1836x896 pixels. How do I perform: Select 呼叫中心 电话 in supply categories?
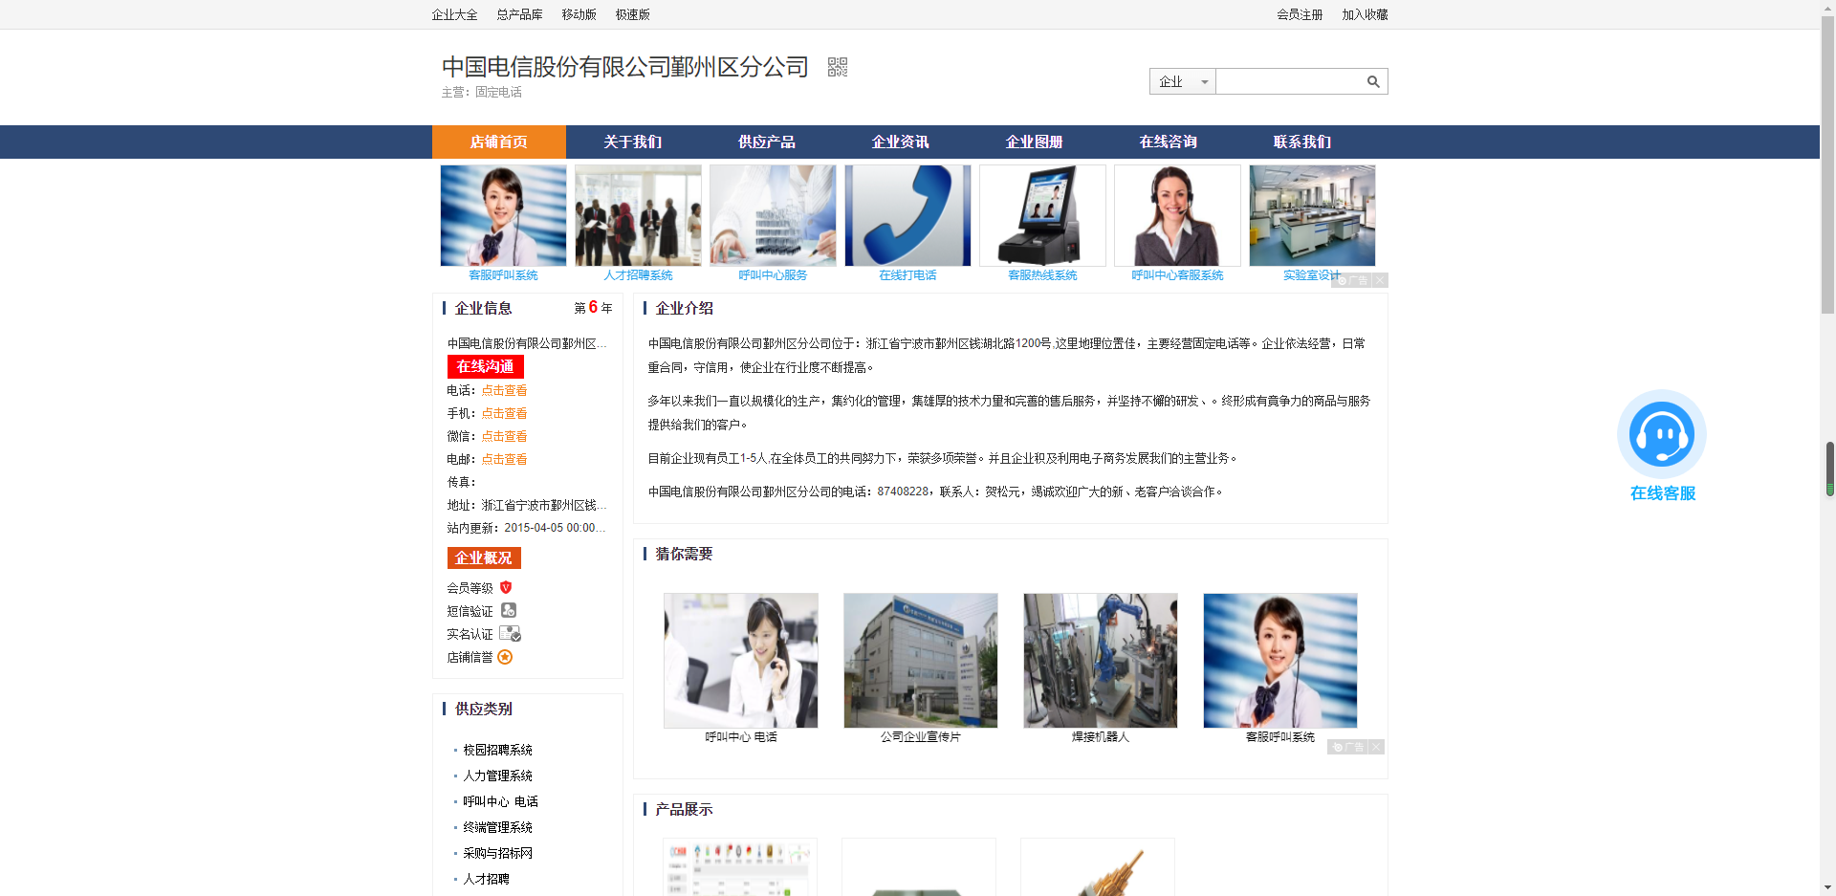point(500,801)
